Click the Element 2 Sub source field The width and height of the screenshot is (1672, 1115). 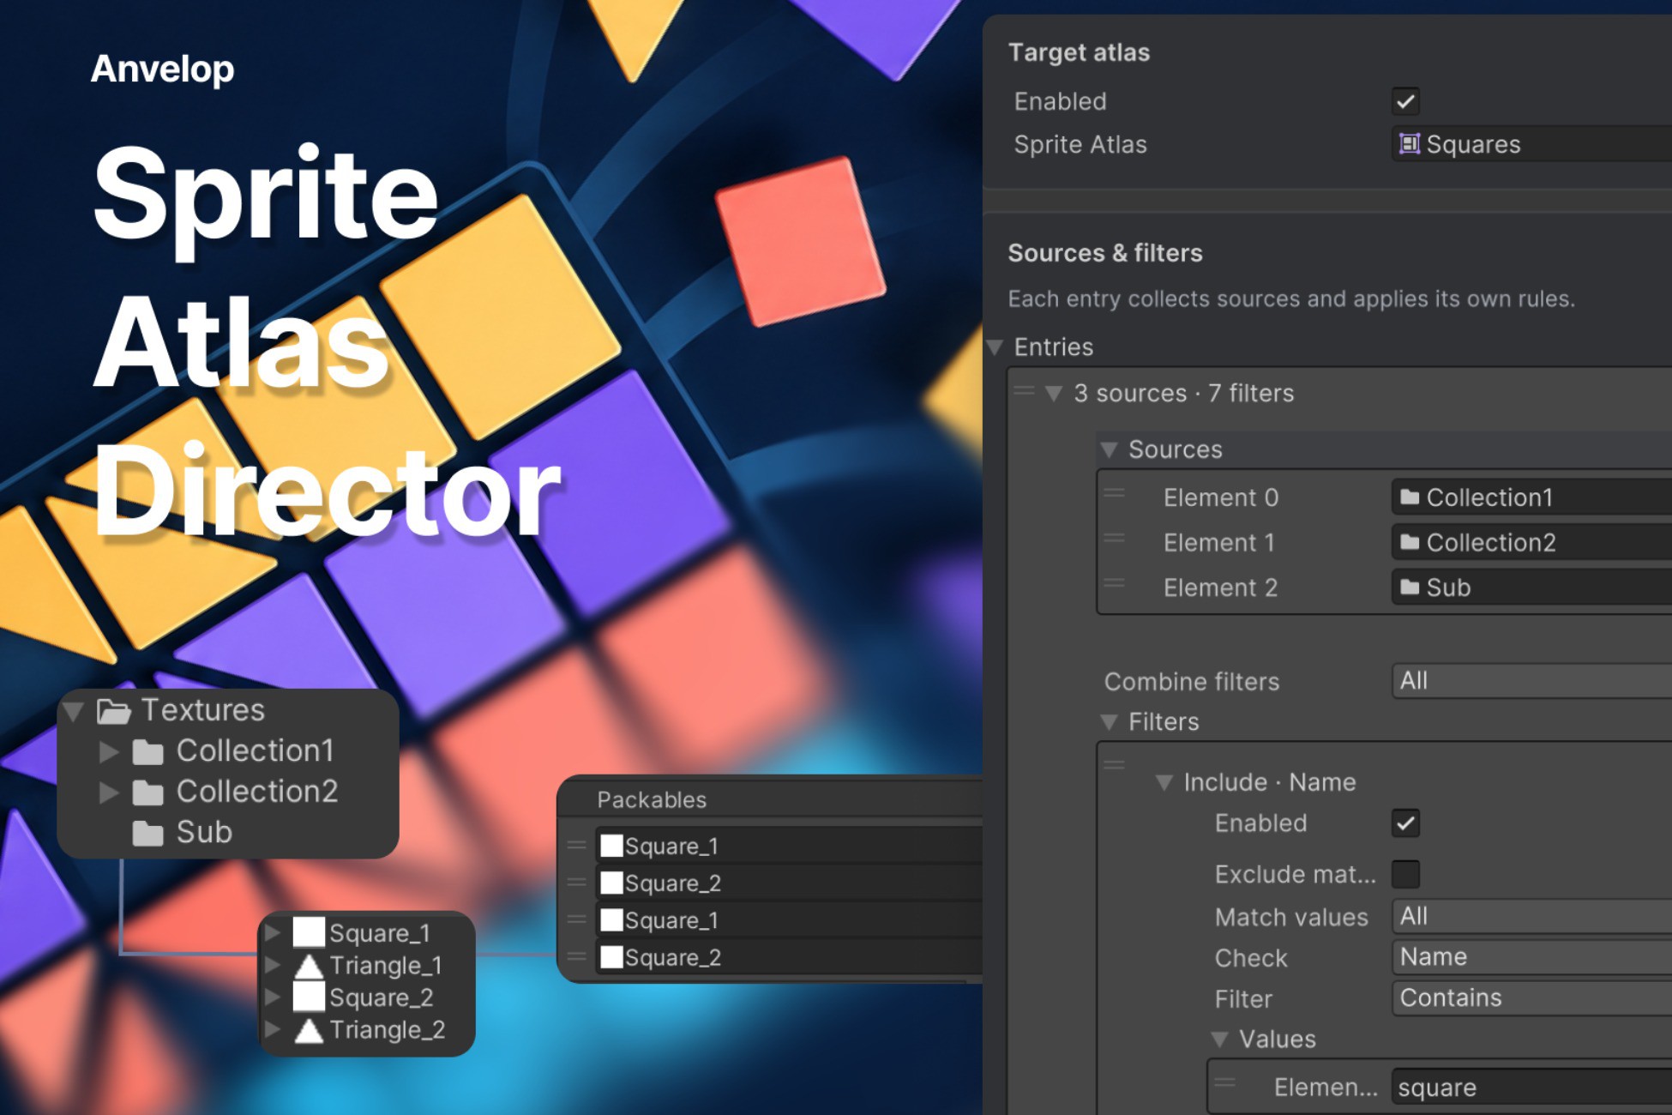[1531, 588]
